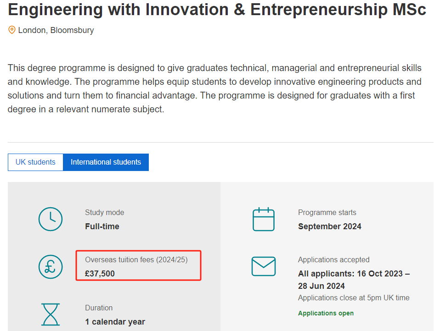Click the orange location pin icon
The height and width of the screenshot is (331, 440).
[12, 30]
